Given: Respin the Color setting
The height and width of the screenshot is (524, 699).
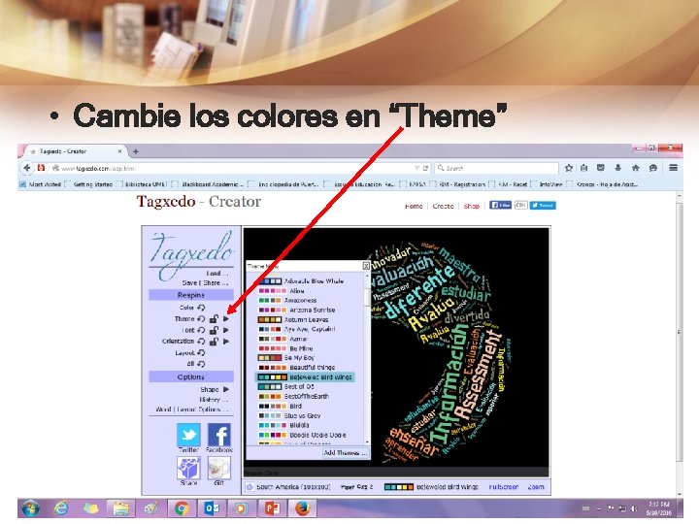Looking at the screenshot, I should click(202, 308).
